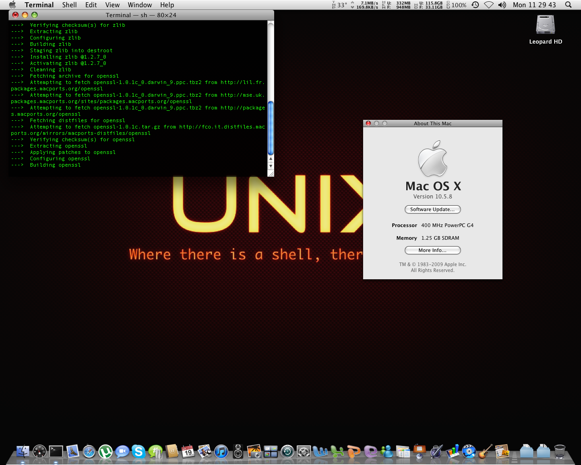Launch iChat from the Dock
The height and width of the screenshot is (465, 581).
(122, 451)
